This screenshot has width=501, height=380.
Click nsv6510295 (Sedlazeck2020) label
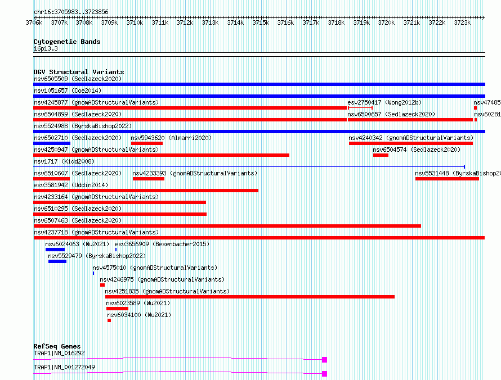click(x=78, y=209)
